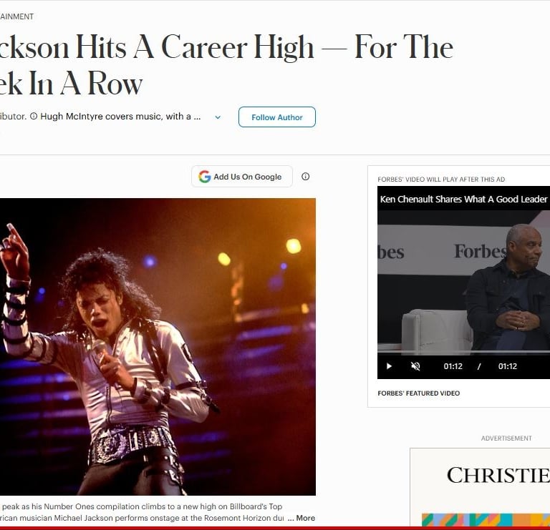Click the Add Us On Google button
This screenshot has width=550, height=530.
tap(242, 177)
